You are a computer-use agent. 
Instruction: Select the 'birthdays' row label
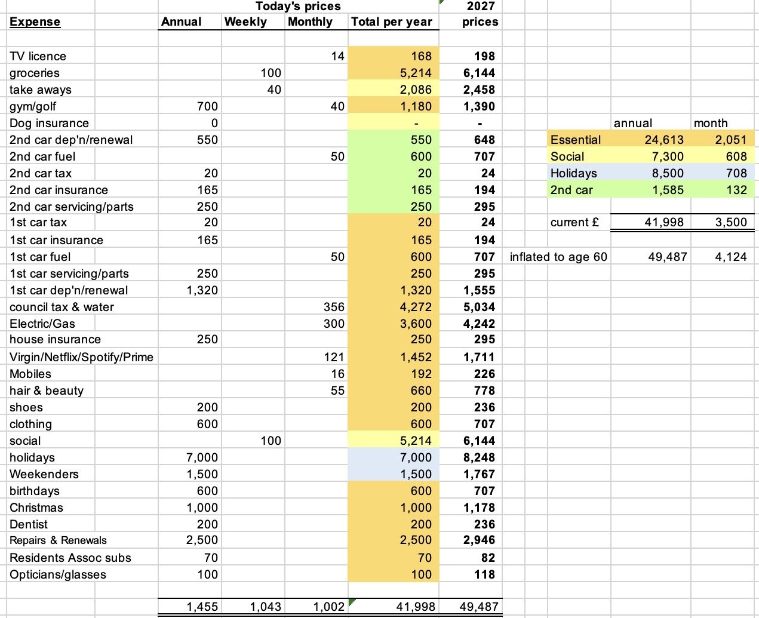tap(35, 491)
